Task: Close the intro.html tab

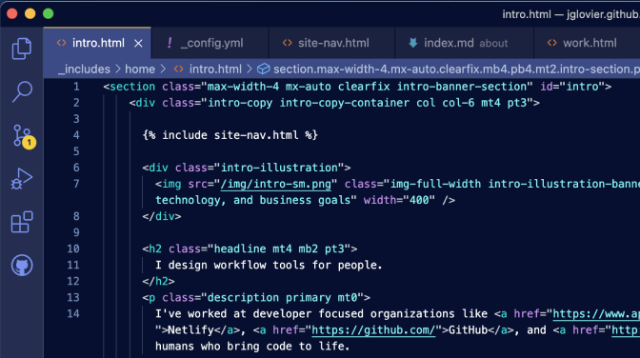Action: pyautogui.click(x=138, y=43)
